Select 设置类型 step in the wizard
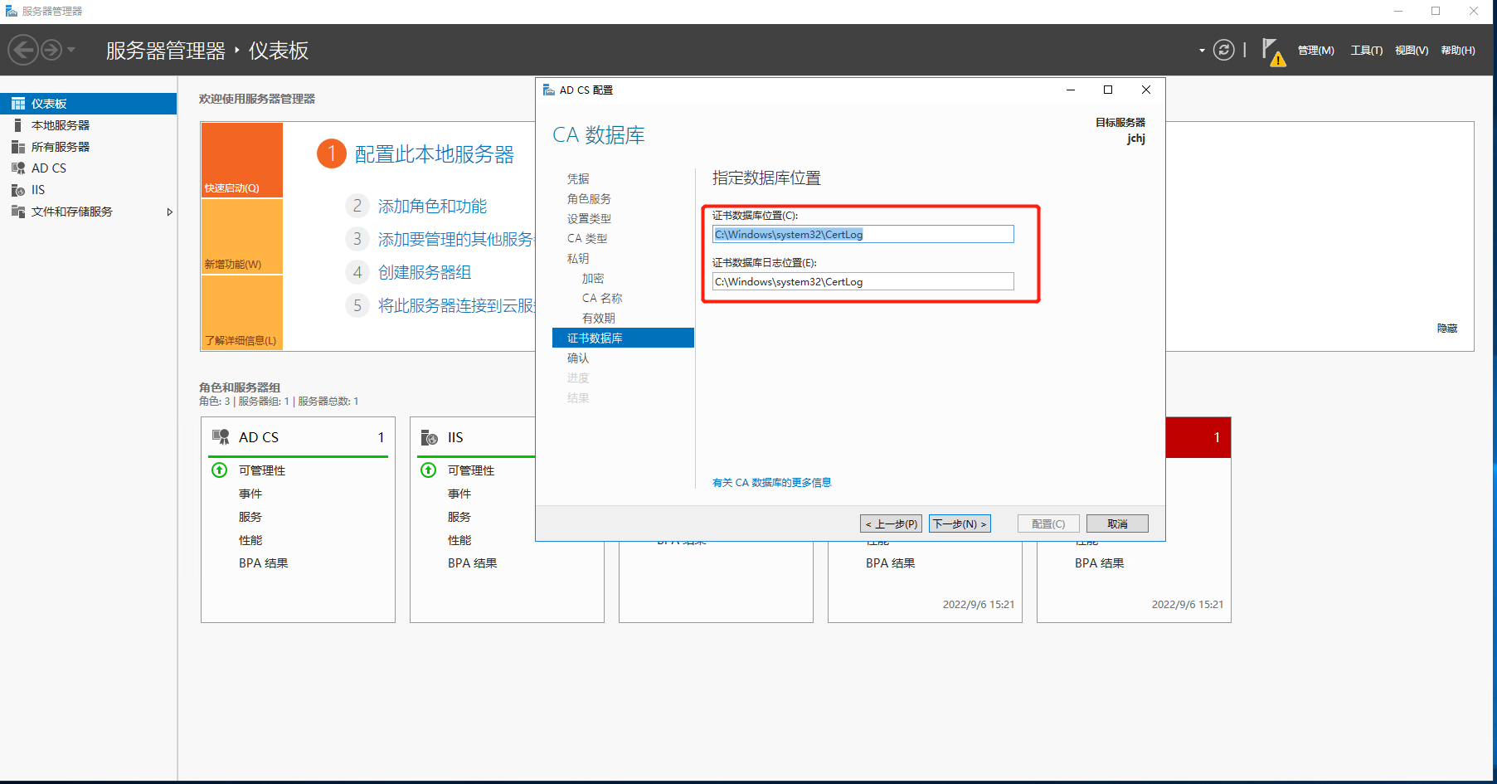This screenshot has width=1497, height=784. pyautogui.click(x=589, y=219)
